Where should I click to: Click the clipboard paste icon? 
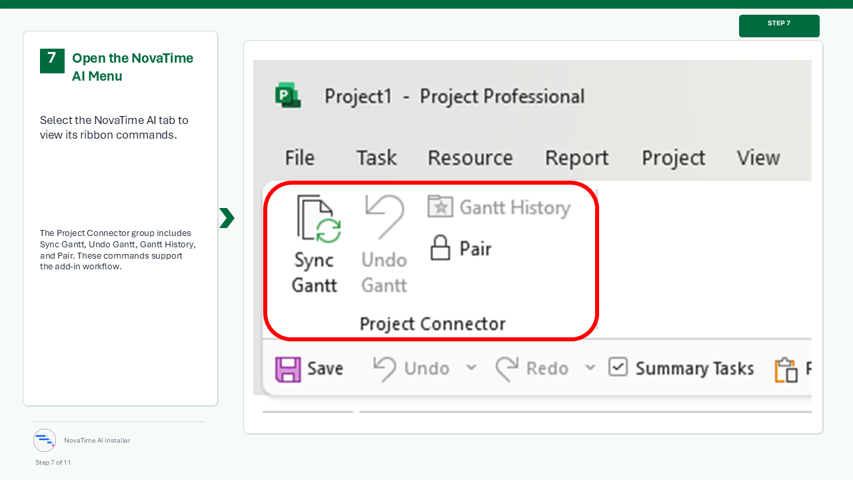tap(786, 369)
